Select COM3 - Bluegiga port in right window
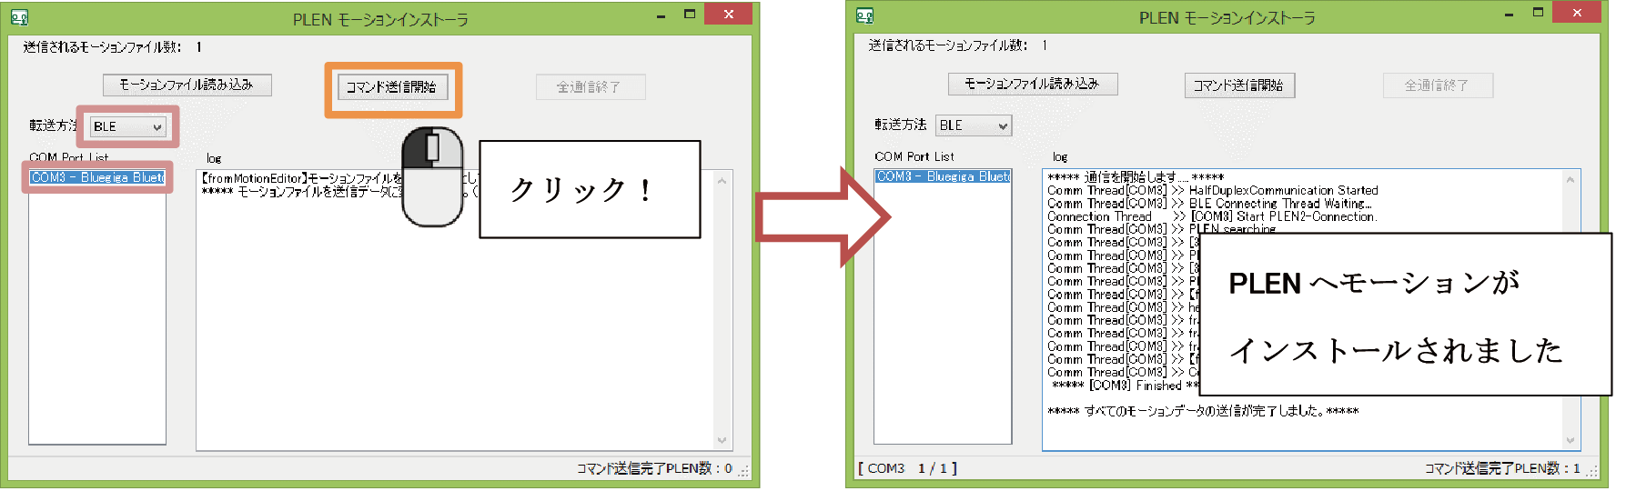Image resolution: width=1626 pixels, height=501 pixels. (x=943, y=176)
